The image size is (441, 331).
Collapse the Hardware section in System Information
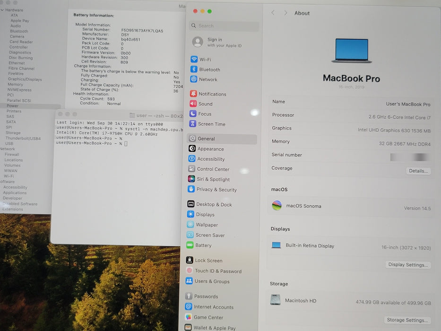point(2,10)
